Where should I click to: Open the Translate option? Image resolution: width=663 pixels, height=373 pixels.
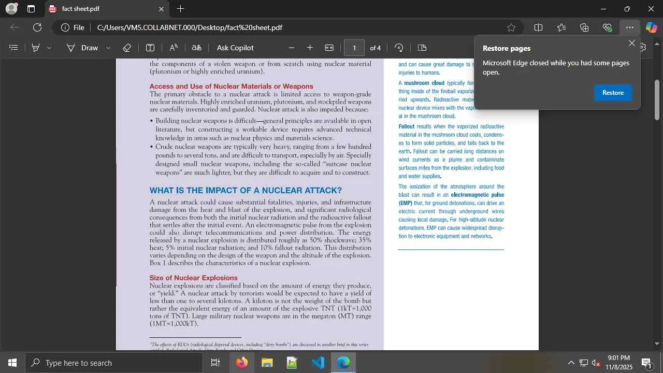pos(197,48)
